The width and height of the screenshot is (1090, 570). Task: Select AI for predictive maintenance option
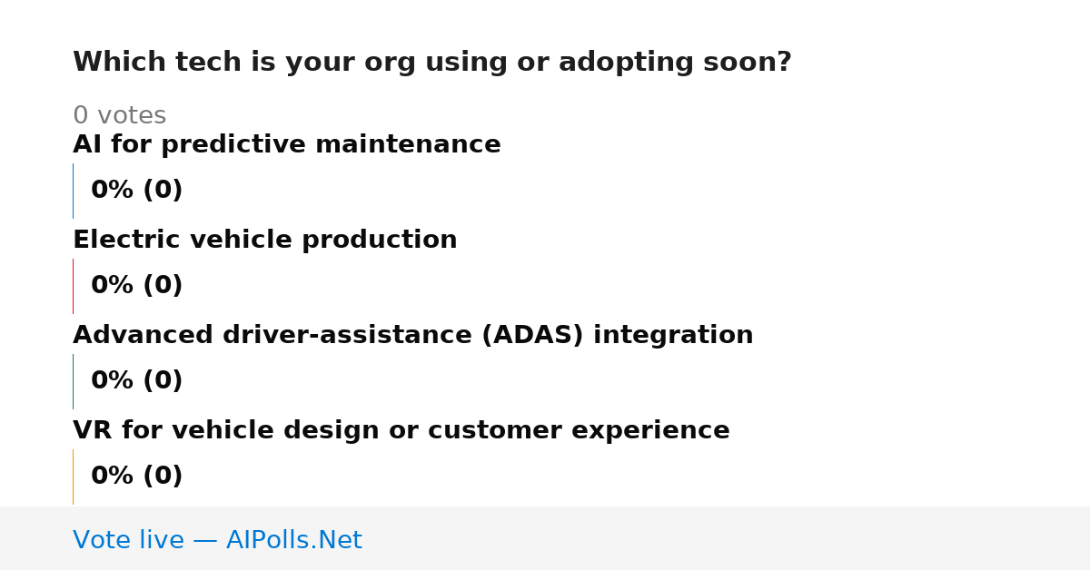click(287, 145)
